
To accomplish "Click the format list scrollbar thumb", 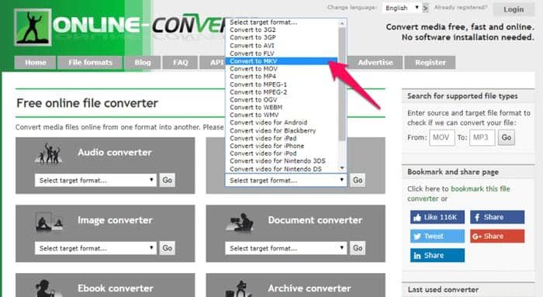I will (342, 84).
